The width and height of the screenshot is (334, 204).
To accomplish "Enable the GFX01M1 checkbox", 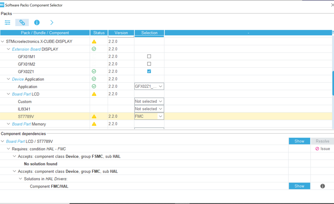I will 149,56.
